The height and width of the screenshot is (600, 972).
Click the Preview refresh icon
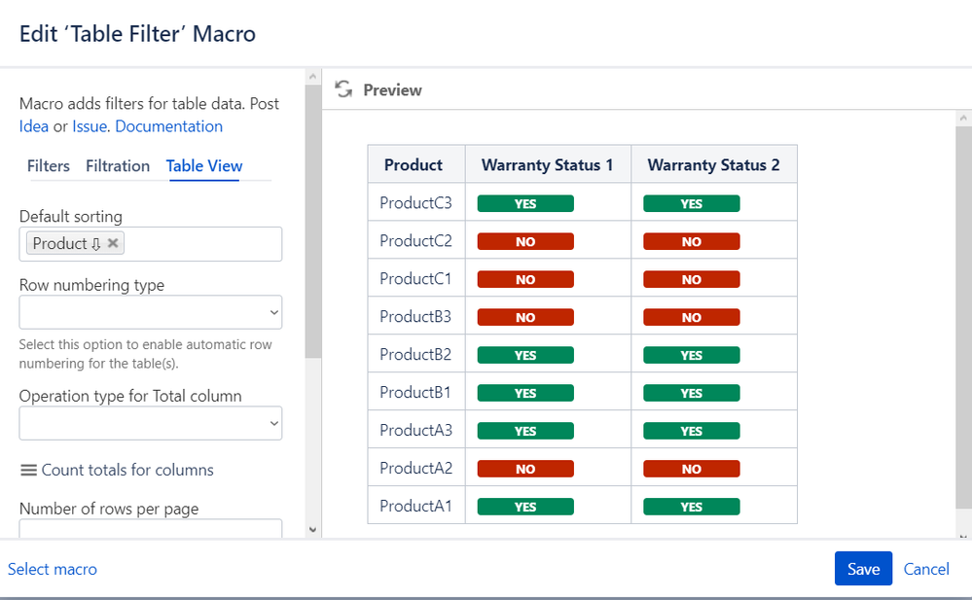342,89
